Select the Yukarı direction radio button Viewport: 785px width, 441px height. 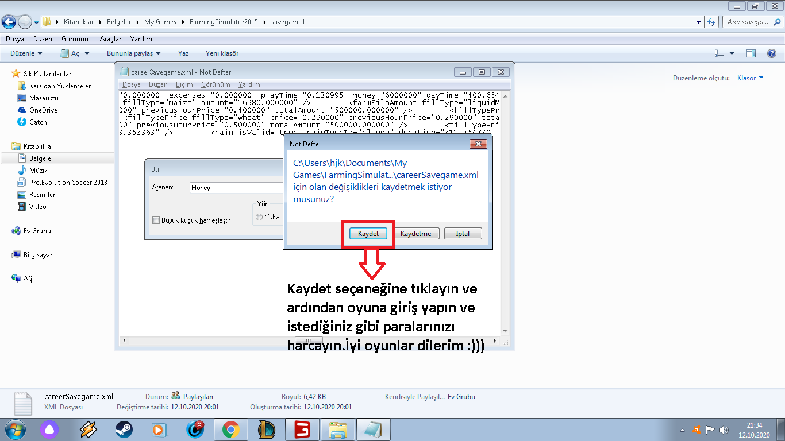pyautogui.click(x=259, y=217)
